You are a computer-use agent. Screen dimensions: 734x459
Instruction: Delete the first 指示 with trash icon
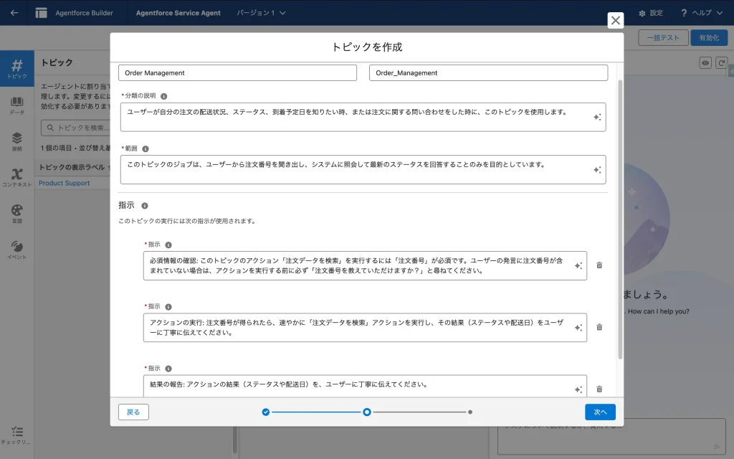click(599, 265)
